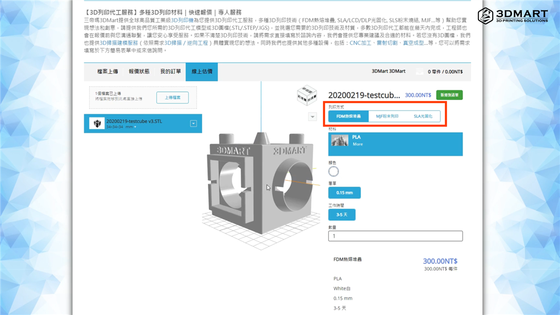Click the green add-to-cart button
This screenshot has height=315, width=560.
(450, 95)
